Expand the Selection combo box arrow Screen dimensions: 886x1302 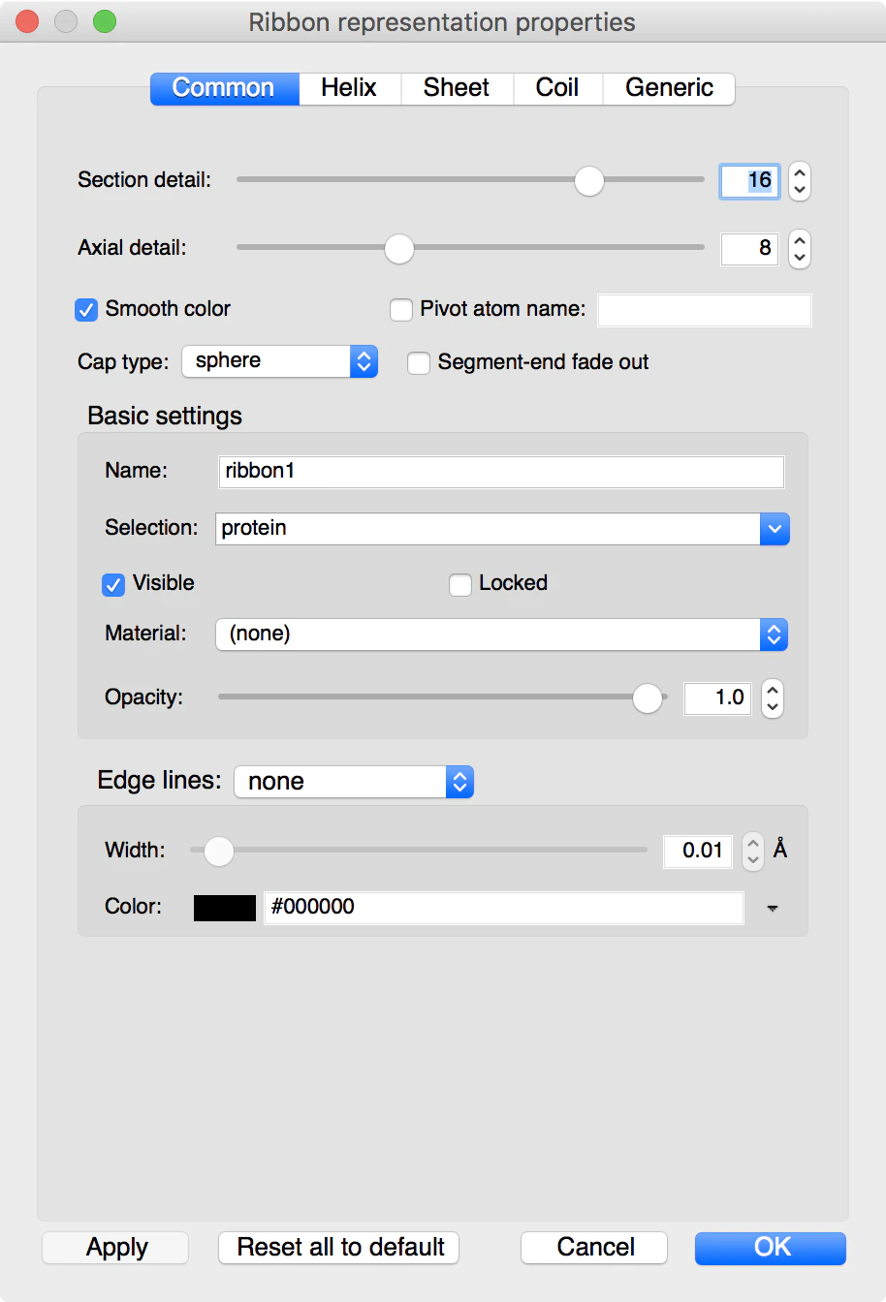point(775,529)
